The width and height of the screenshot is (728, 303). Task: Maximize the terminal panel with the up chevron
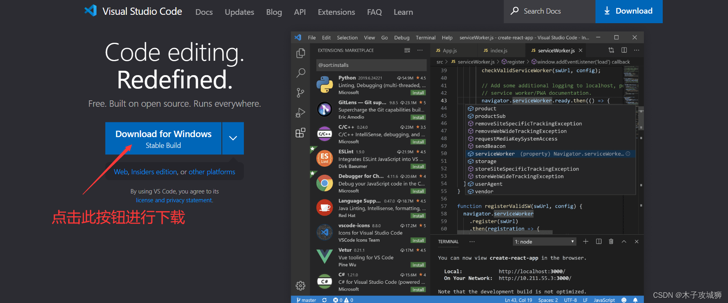[x=624, y=241]
